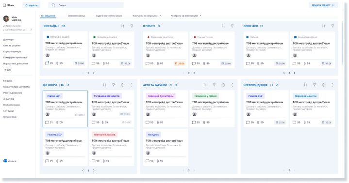Open ДОГОВОРИ widget via the arrow icon
This screenshot has width=349, height=183.
pos(67,85)
